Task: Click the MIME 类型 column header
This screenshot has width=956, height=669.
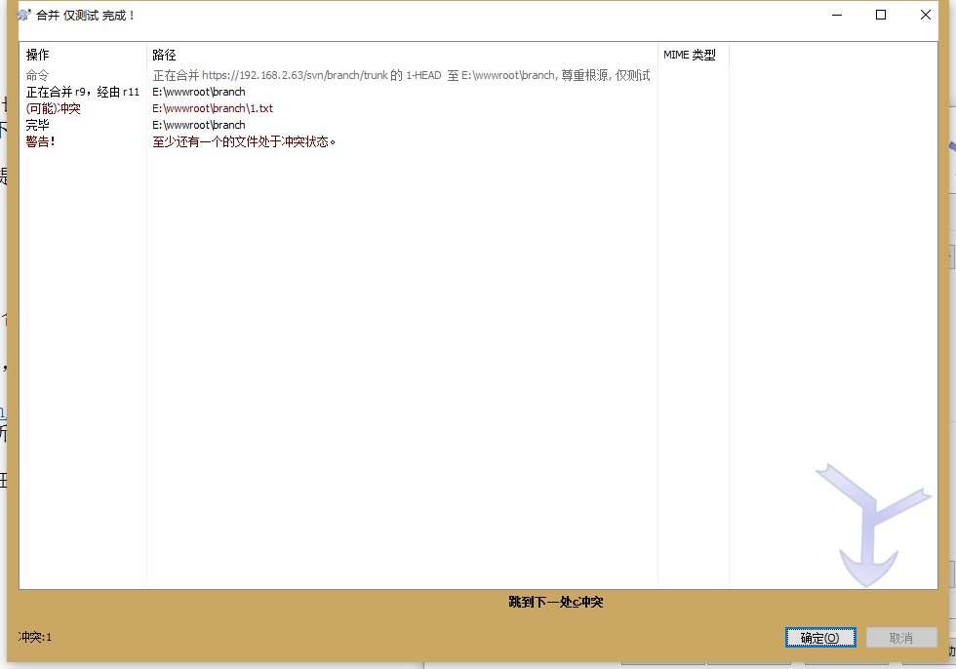Action: (x=694, y=55)
